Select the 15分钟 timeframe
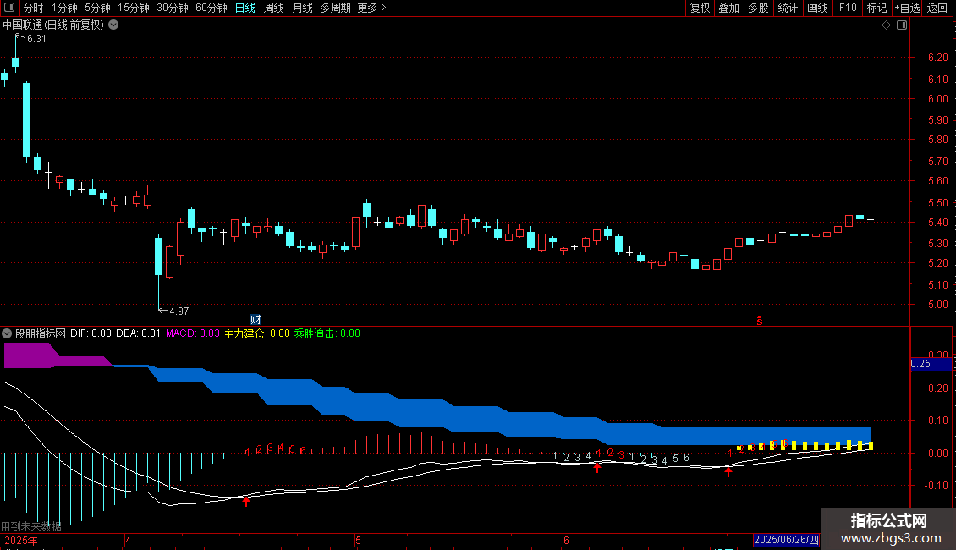The width and height of the screenshot is (956, 550). pos(134,8)
